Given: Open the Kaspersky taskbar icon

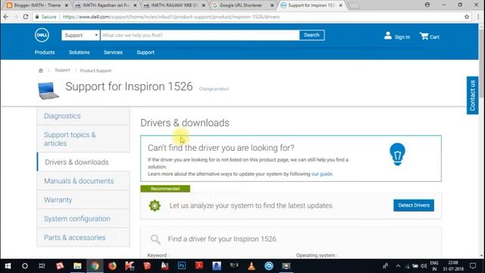Looking at the screenshot, I should (x=130, y=266).
